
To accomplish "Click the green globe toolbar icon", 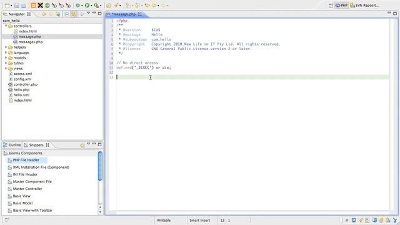I will 47,5.
